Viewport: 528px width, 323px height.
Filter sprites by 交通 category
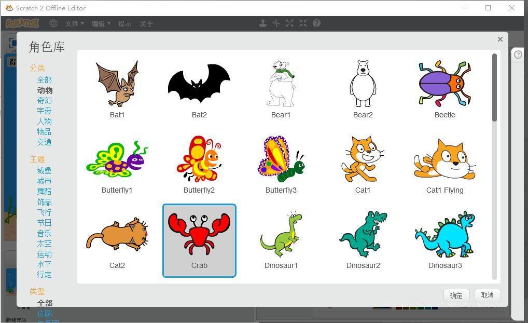45,142
